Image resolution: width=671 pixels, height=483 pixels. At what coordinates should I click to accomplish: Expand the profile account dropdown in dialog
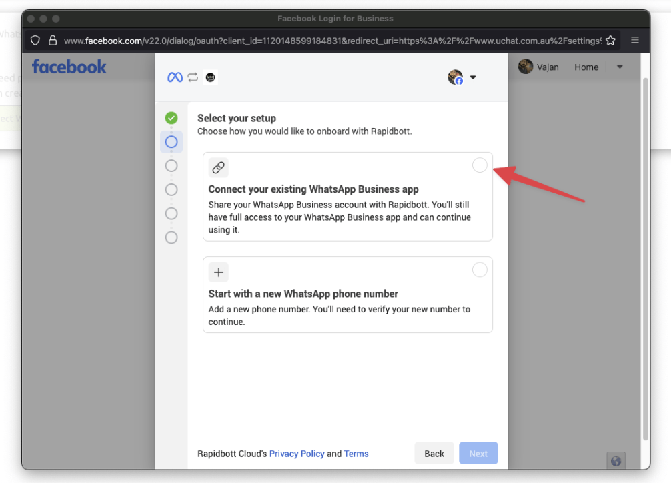click(x=462, y=77)
